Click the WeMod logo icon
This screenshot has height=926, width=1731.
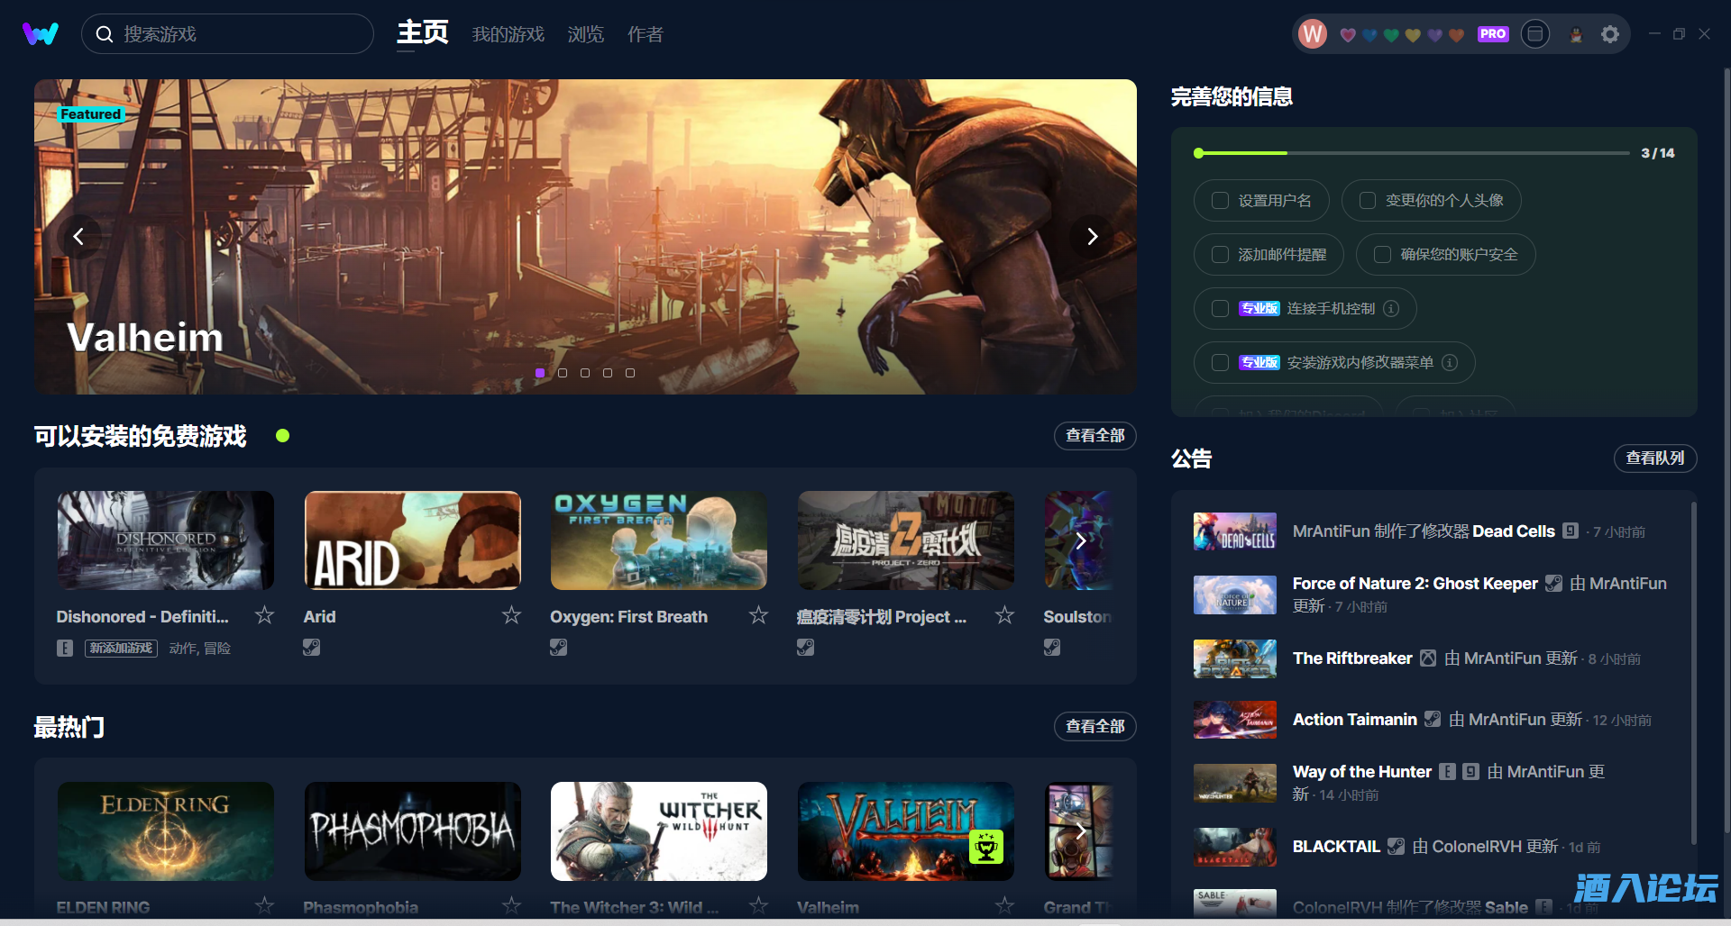(41, 34)
